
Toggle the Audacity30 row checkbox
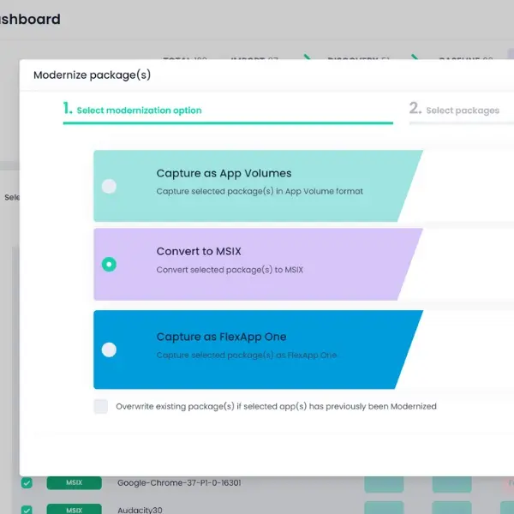click(27, 510)
